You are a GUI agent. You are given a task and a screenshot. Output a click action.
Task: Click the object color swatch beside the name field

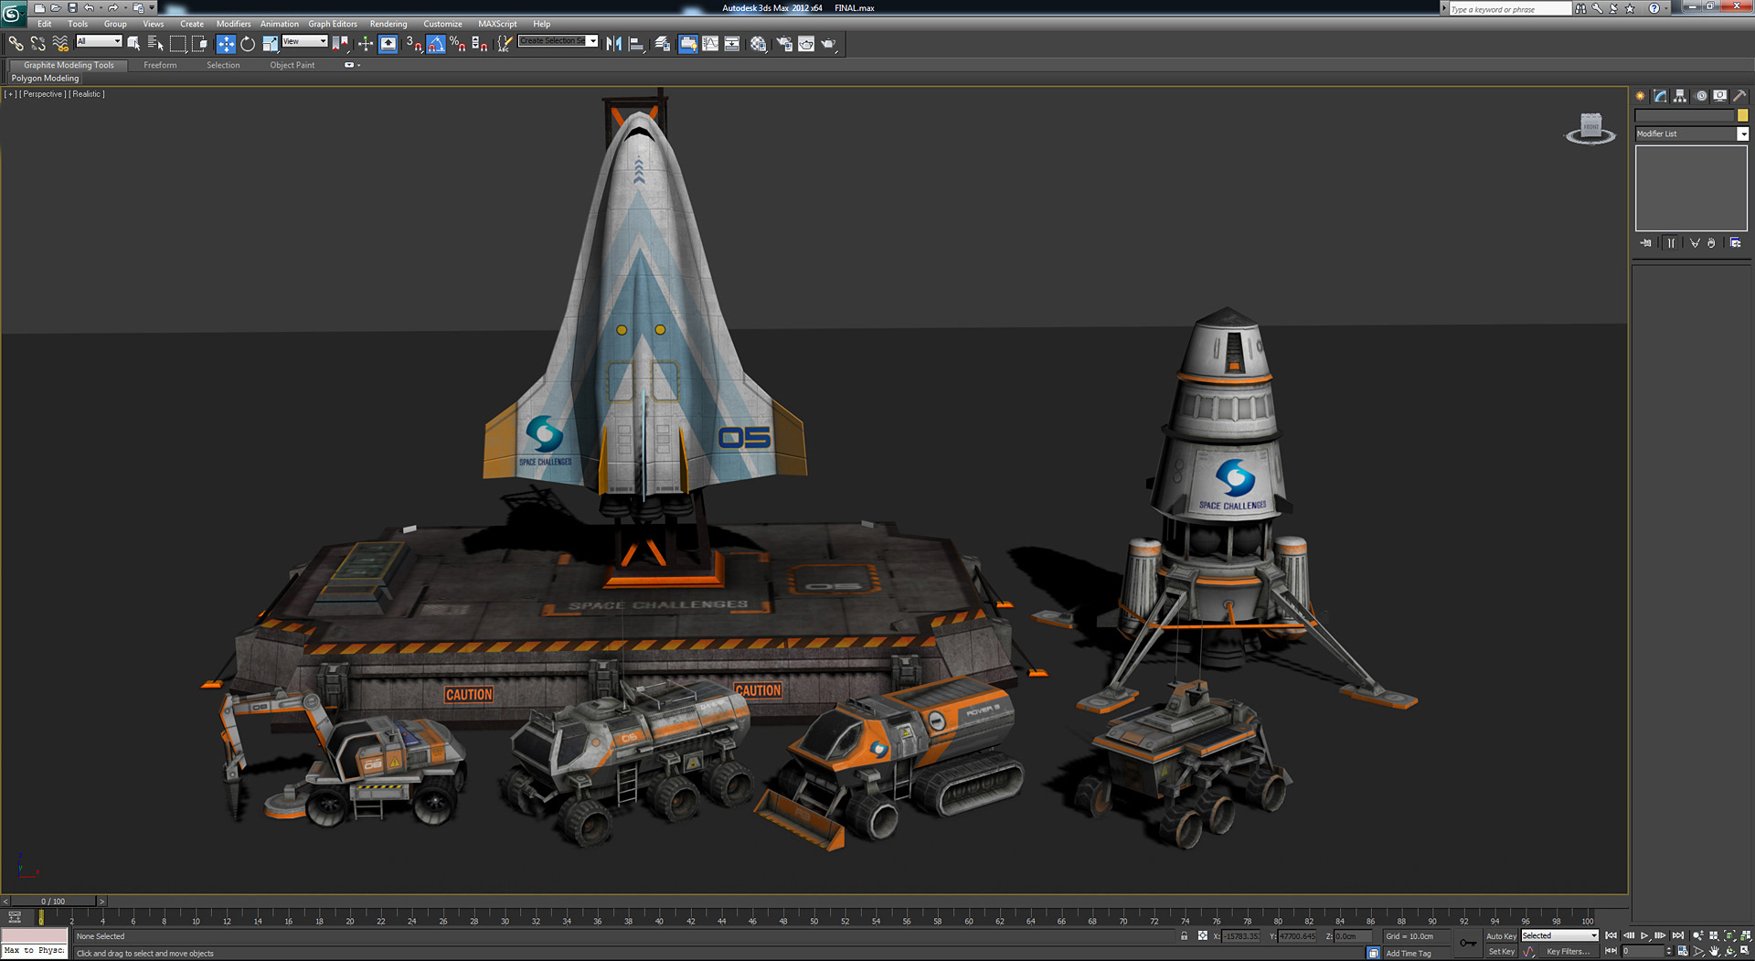pyautogui.click(x=1742, y=115)
